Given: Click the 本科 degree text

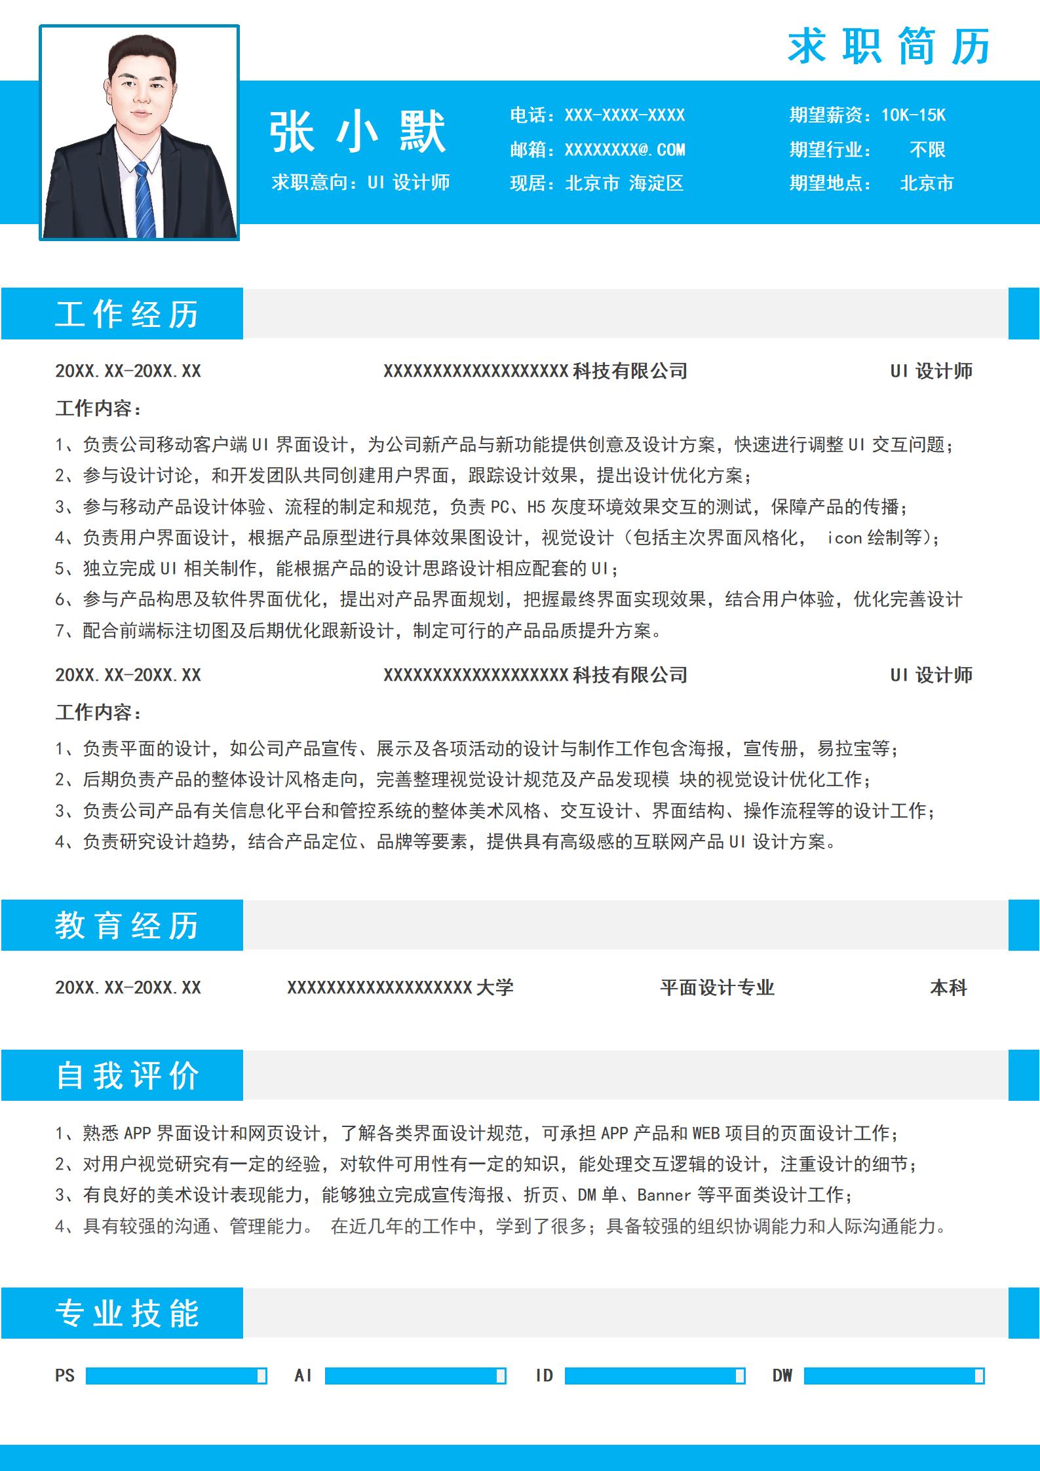Looking at the screenshot, I should pos(948,987).
